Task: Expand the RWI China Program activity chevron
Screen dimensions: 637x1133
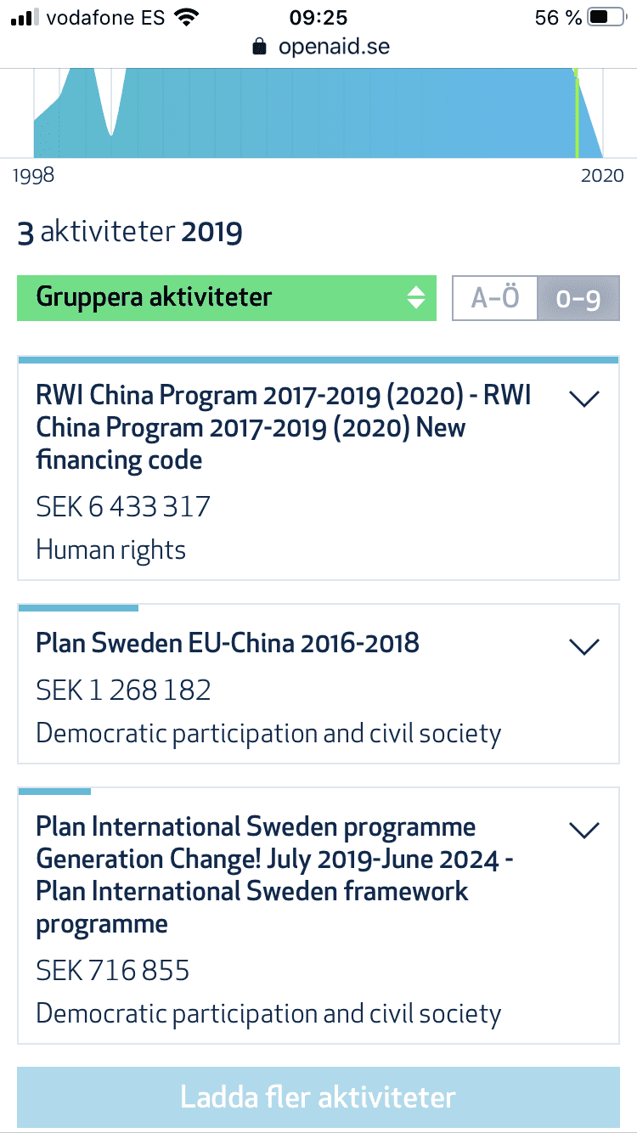Action: (584, 398)
